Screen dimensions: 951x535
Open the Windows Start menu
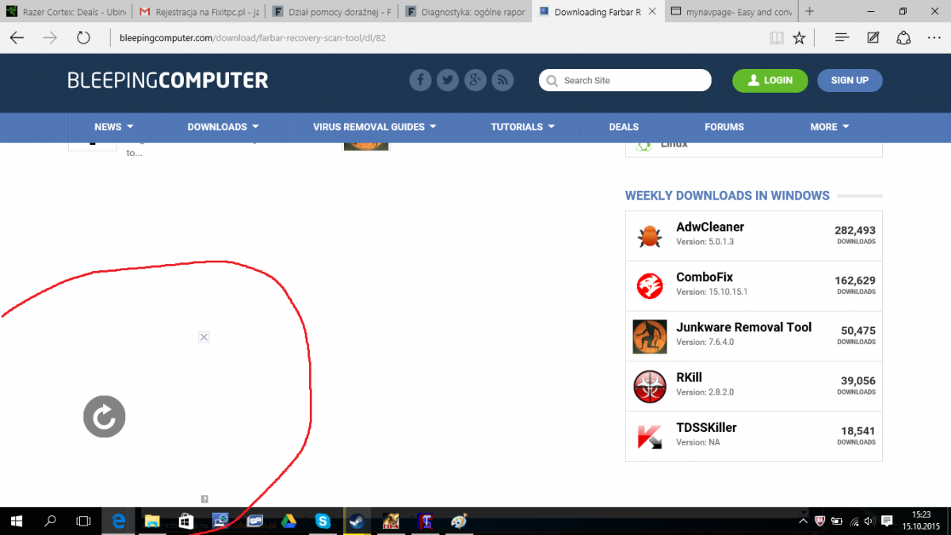[17, 521]
